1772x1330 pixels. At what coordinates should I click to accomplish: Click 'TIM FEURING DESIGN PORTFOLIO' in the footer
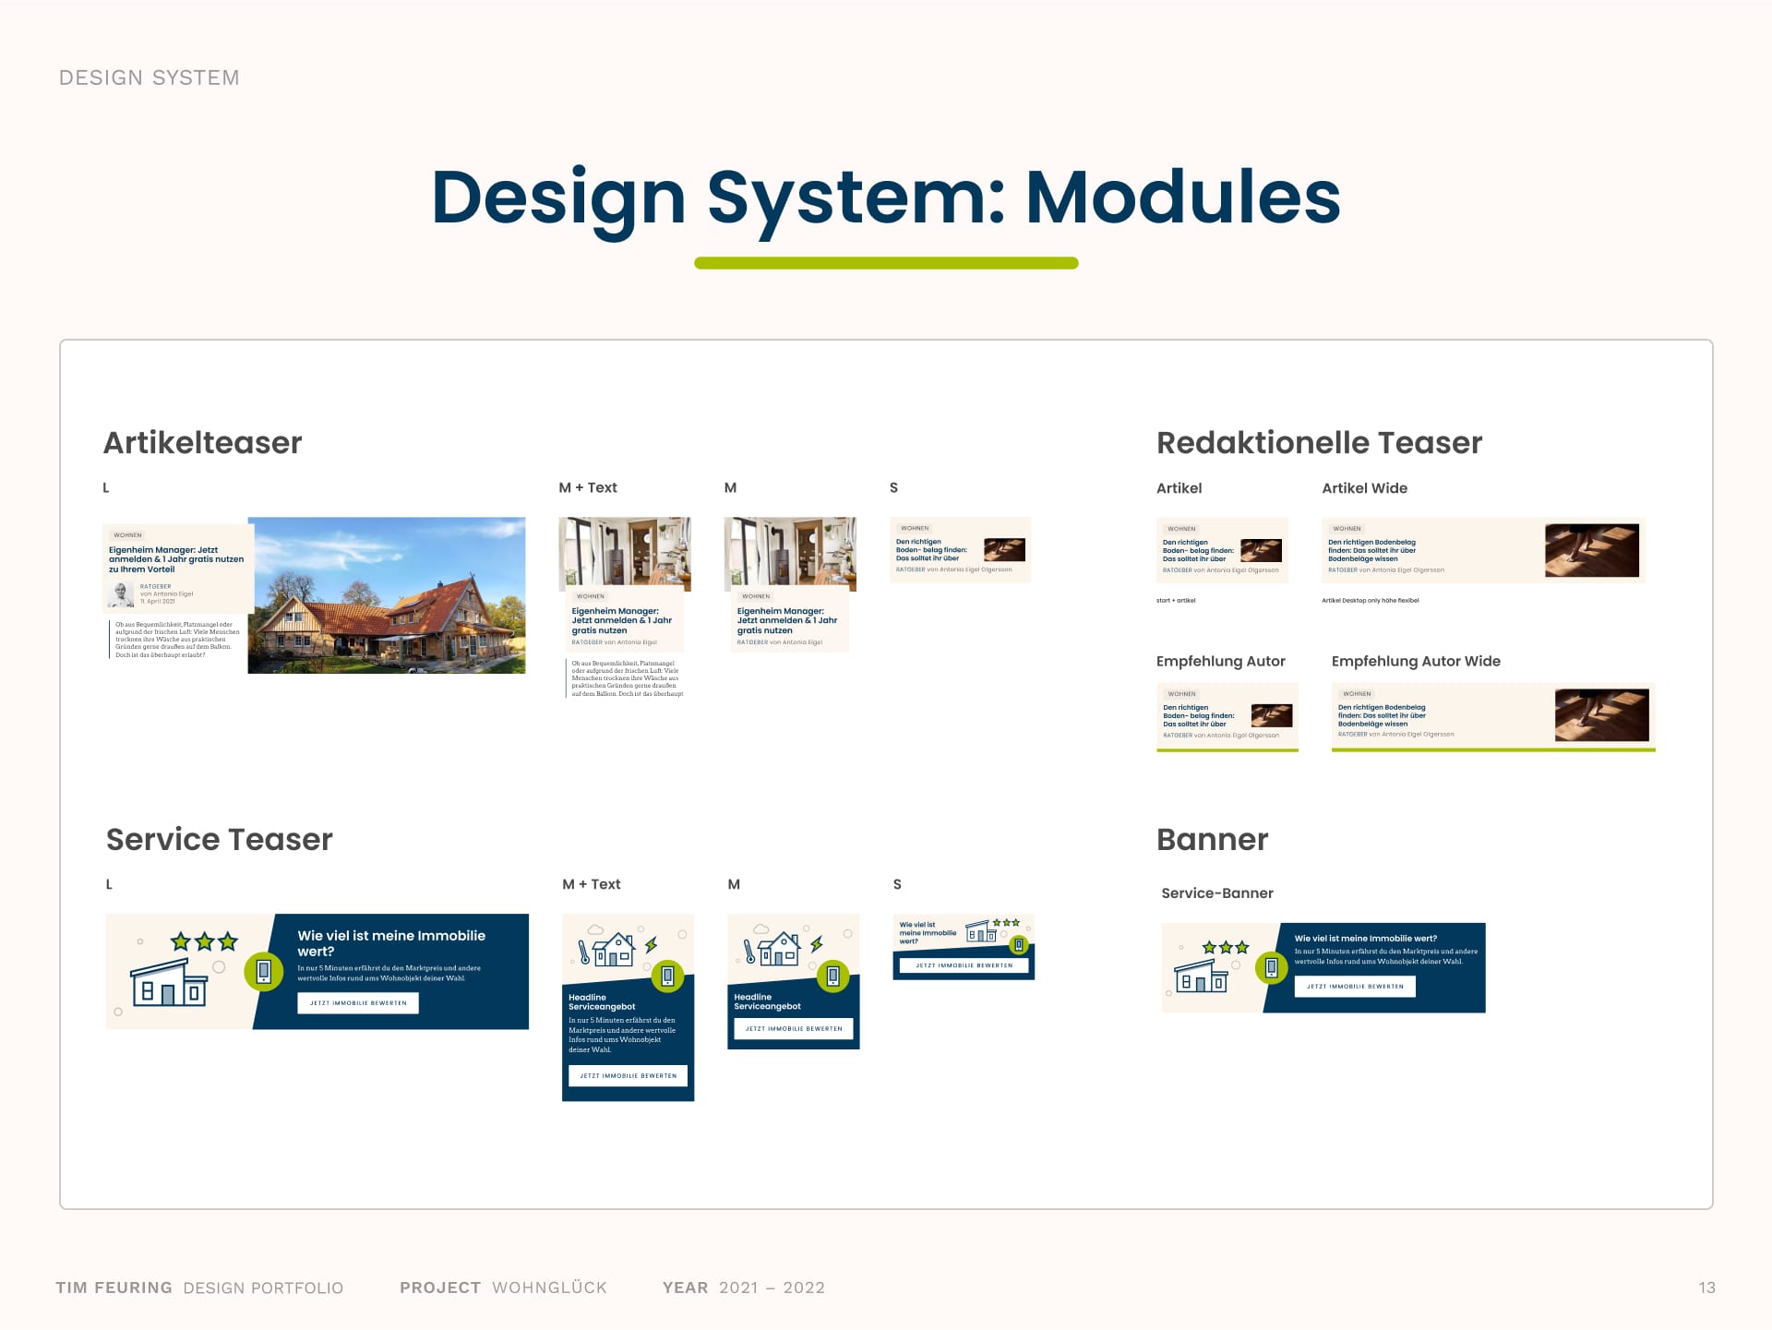click(199, 1288)
